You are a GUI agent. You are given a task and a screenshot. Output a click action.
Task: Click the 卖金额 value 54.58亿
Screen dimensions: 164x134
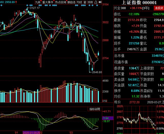tap(134, 80)
